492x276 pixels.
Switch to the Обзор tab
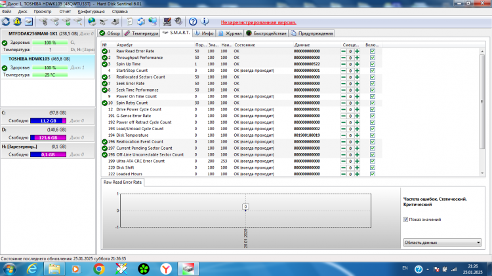(x=110, y=33)
